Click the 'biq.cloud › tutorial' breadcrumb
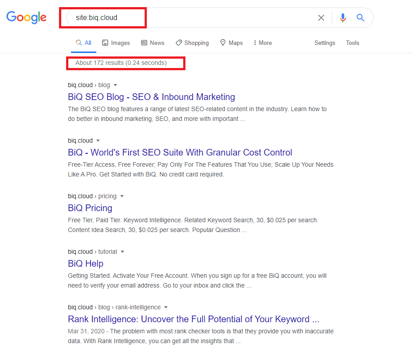This screenshot has height=356, width=413. pos(92,252)
